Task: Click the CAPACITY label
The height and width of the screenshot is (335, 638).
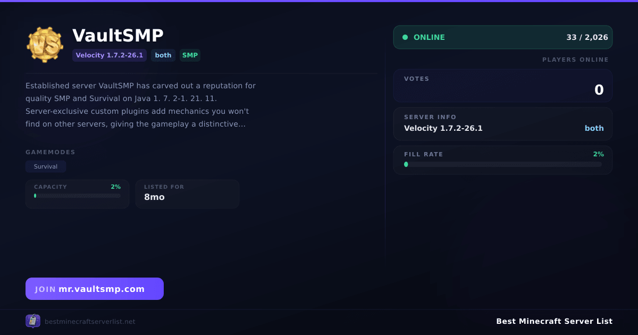Action: click(x=51, y=187)
